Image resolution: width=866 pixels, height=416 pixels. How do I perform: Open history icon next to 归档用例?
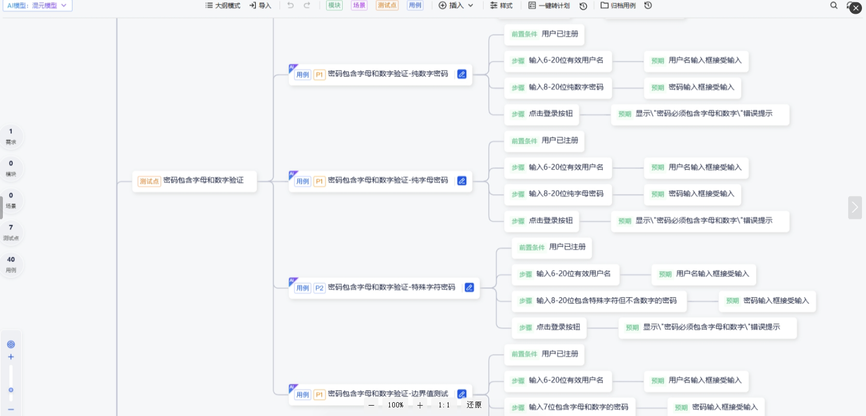coord(648,5)
